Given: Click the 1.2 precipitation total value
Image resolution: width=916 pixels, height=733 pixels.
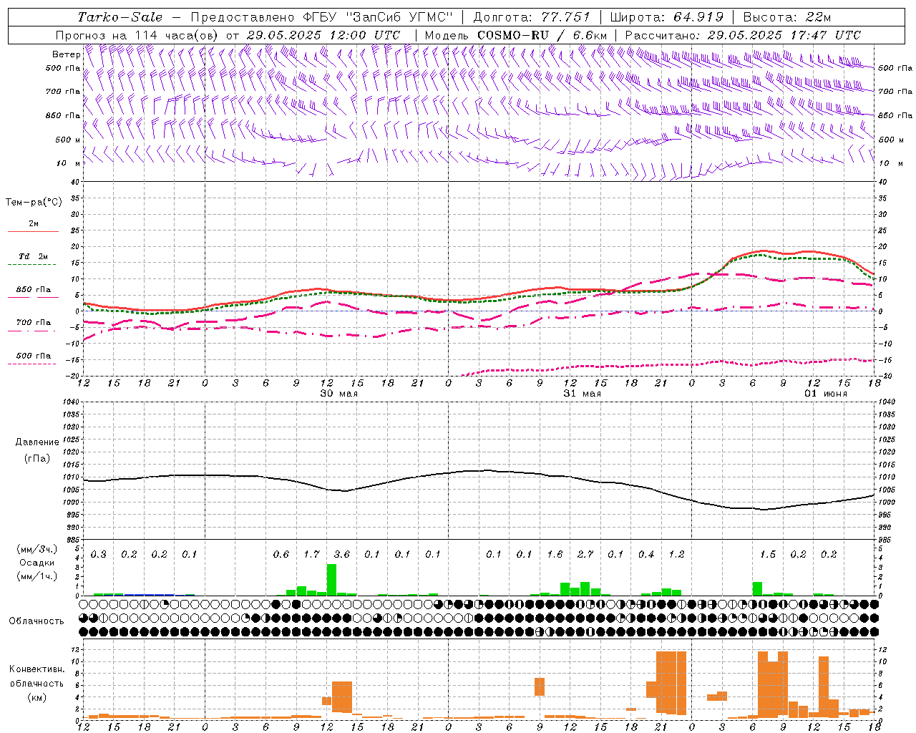Looking at the screenshot, I should (676, 554).
